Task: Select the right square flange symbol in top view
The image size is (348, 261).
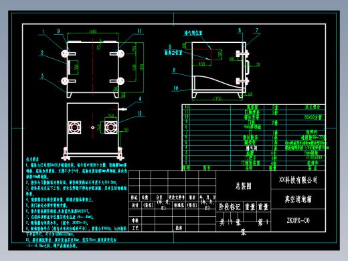Action: click(x=111, y=127)
